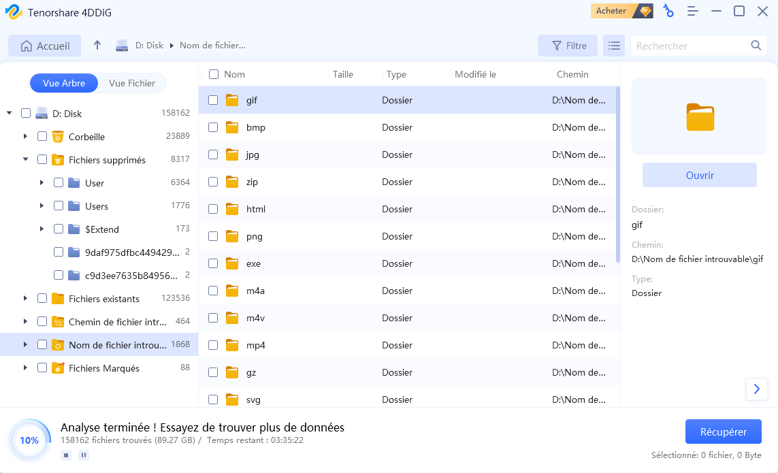Switch to Vue Fichier tab

132,84
